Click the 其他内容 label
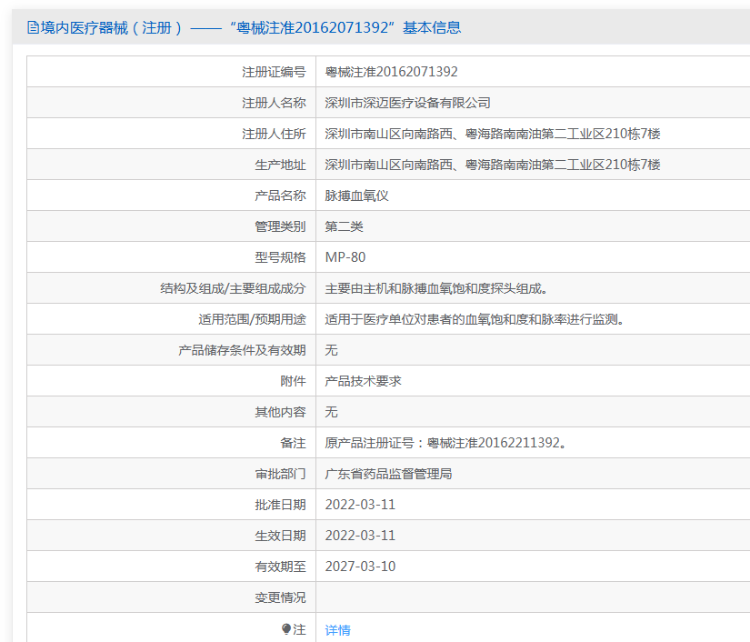Screen dimensions: 750x642 (280, 412)
